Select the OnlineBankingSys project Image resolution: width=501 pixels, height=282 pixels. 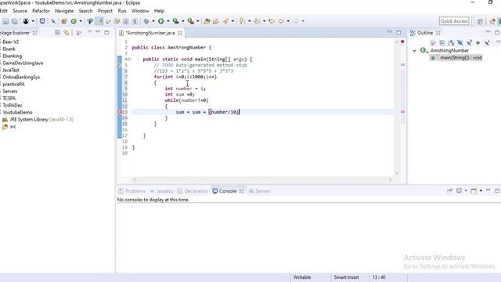pyautogui.click(x=21, y=77)
